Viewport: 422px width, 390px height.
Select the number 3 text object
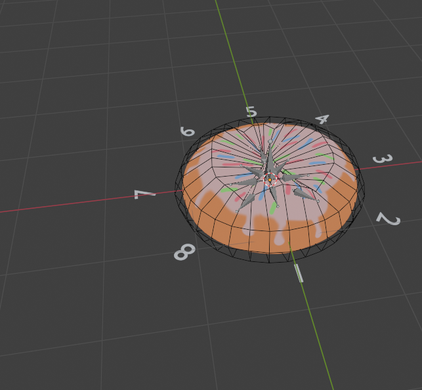tap(383, 159)
